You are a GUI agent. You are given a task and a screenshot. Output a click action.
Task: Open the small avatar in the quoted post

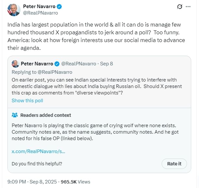pyautogui.click(x=15, y=63)
